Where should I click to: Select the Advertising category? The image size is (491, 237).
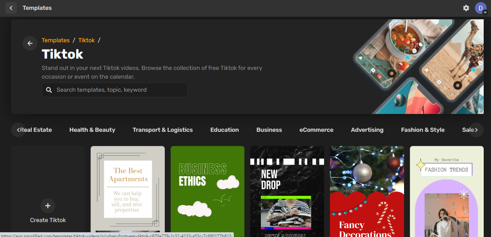pos(367,130)
